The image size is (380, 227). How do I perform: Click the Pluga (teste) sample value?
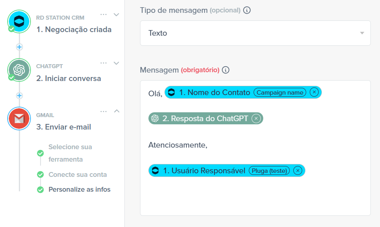tap(269, 170)
